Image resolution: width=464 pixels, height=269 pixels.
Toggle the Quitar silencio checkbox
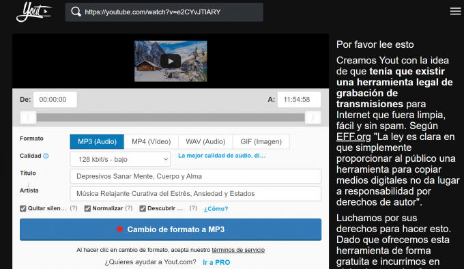(23, 209)
